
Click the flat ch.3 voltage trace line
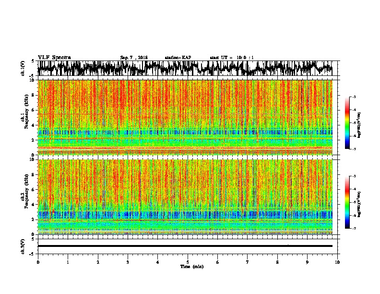pyautogui.click(x=185, y=246)
